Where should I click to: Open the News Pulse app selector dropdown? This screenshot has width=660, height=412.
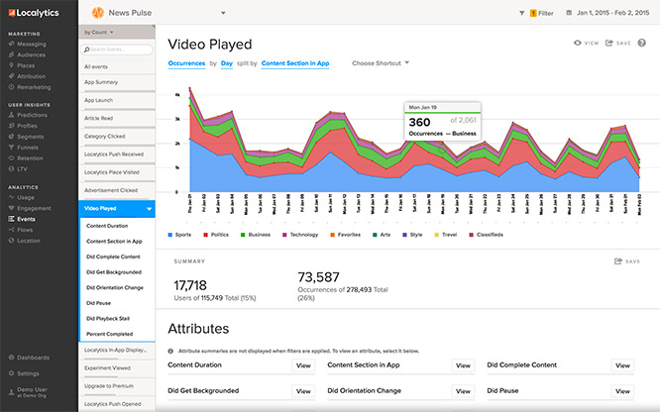click(223, 13)
